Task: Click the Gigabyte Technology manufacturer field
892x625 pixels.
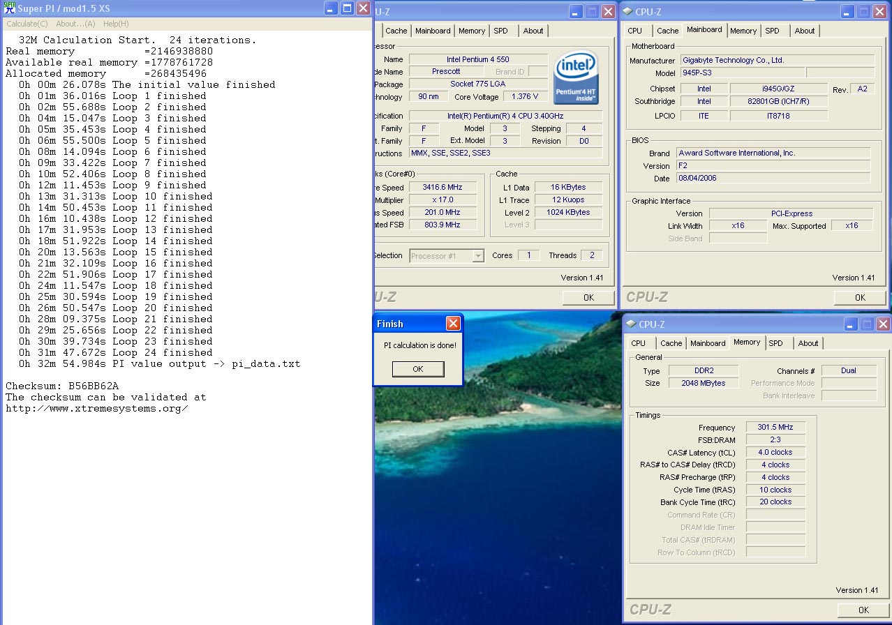Action: pyautogui.click(x=776, y=61)
